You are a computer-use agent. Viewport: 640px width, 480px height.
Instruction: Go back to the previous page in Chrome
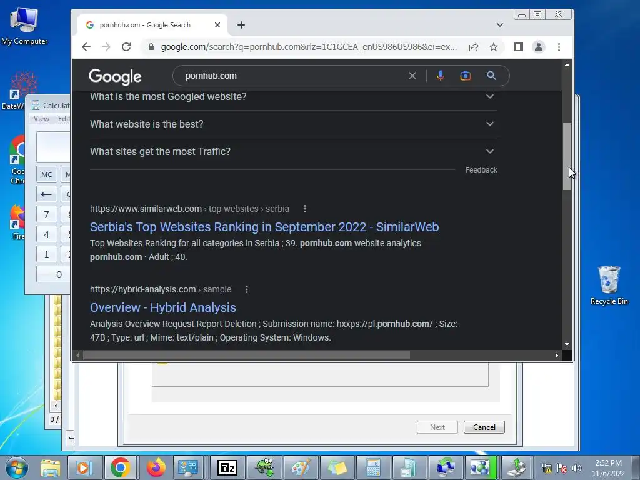tap(86, 47)
